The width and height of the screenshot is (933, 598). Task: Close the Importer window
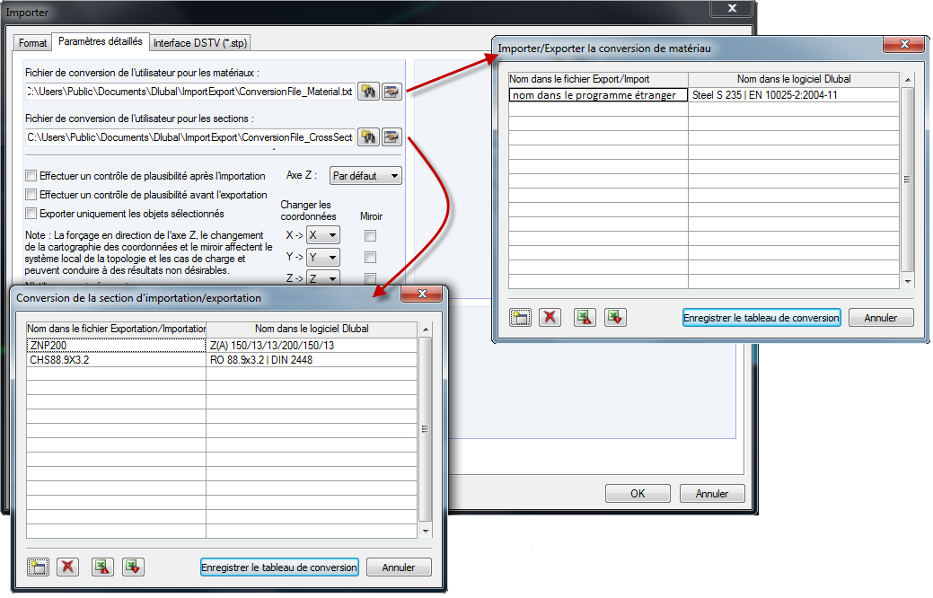pyautogui.click(x=733, y=8)
